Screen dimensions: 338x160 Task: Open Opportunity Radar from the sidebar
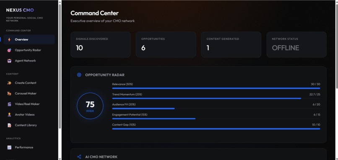coord(29,50)
